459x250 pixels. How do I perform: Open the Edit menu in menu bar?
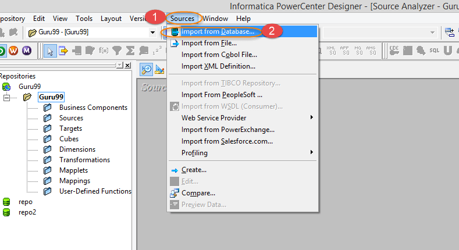(x=39, y=19)
